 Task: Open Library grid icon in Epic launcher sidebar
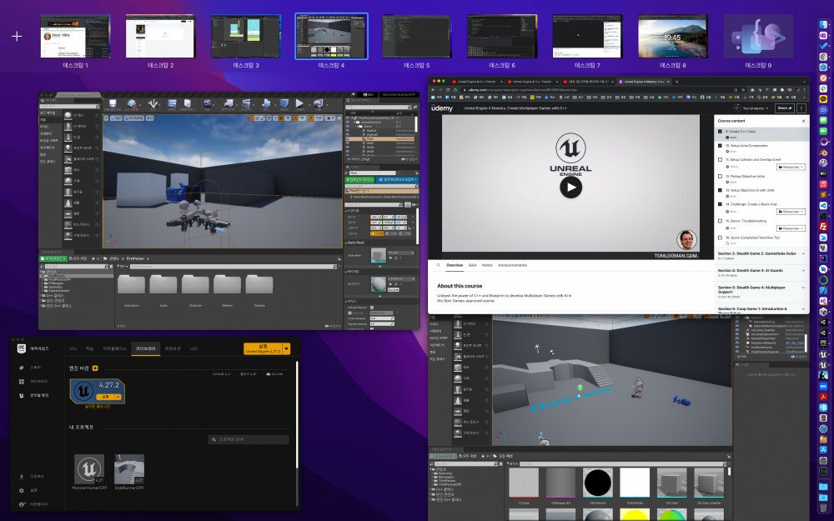pyautogui.click(x=22, y=381)
